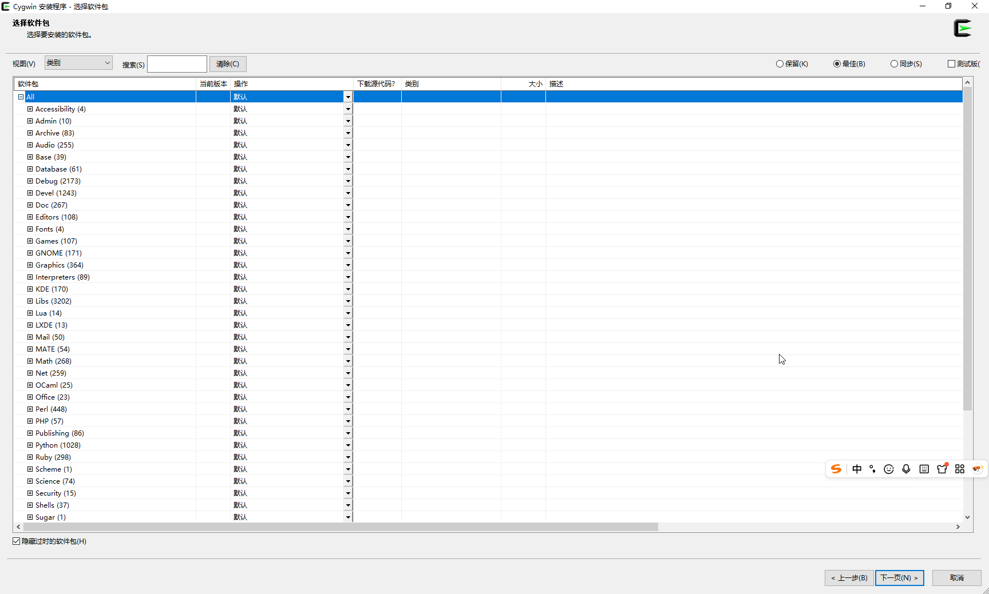Open the soft keyboard icon in IME bar
989x594 pixels.
click(924, 469)
